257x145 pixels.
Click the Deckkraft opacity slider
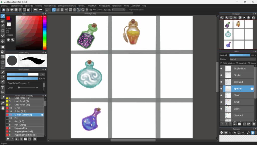click(x=240, y=55)
